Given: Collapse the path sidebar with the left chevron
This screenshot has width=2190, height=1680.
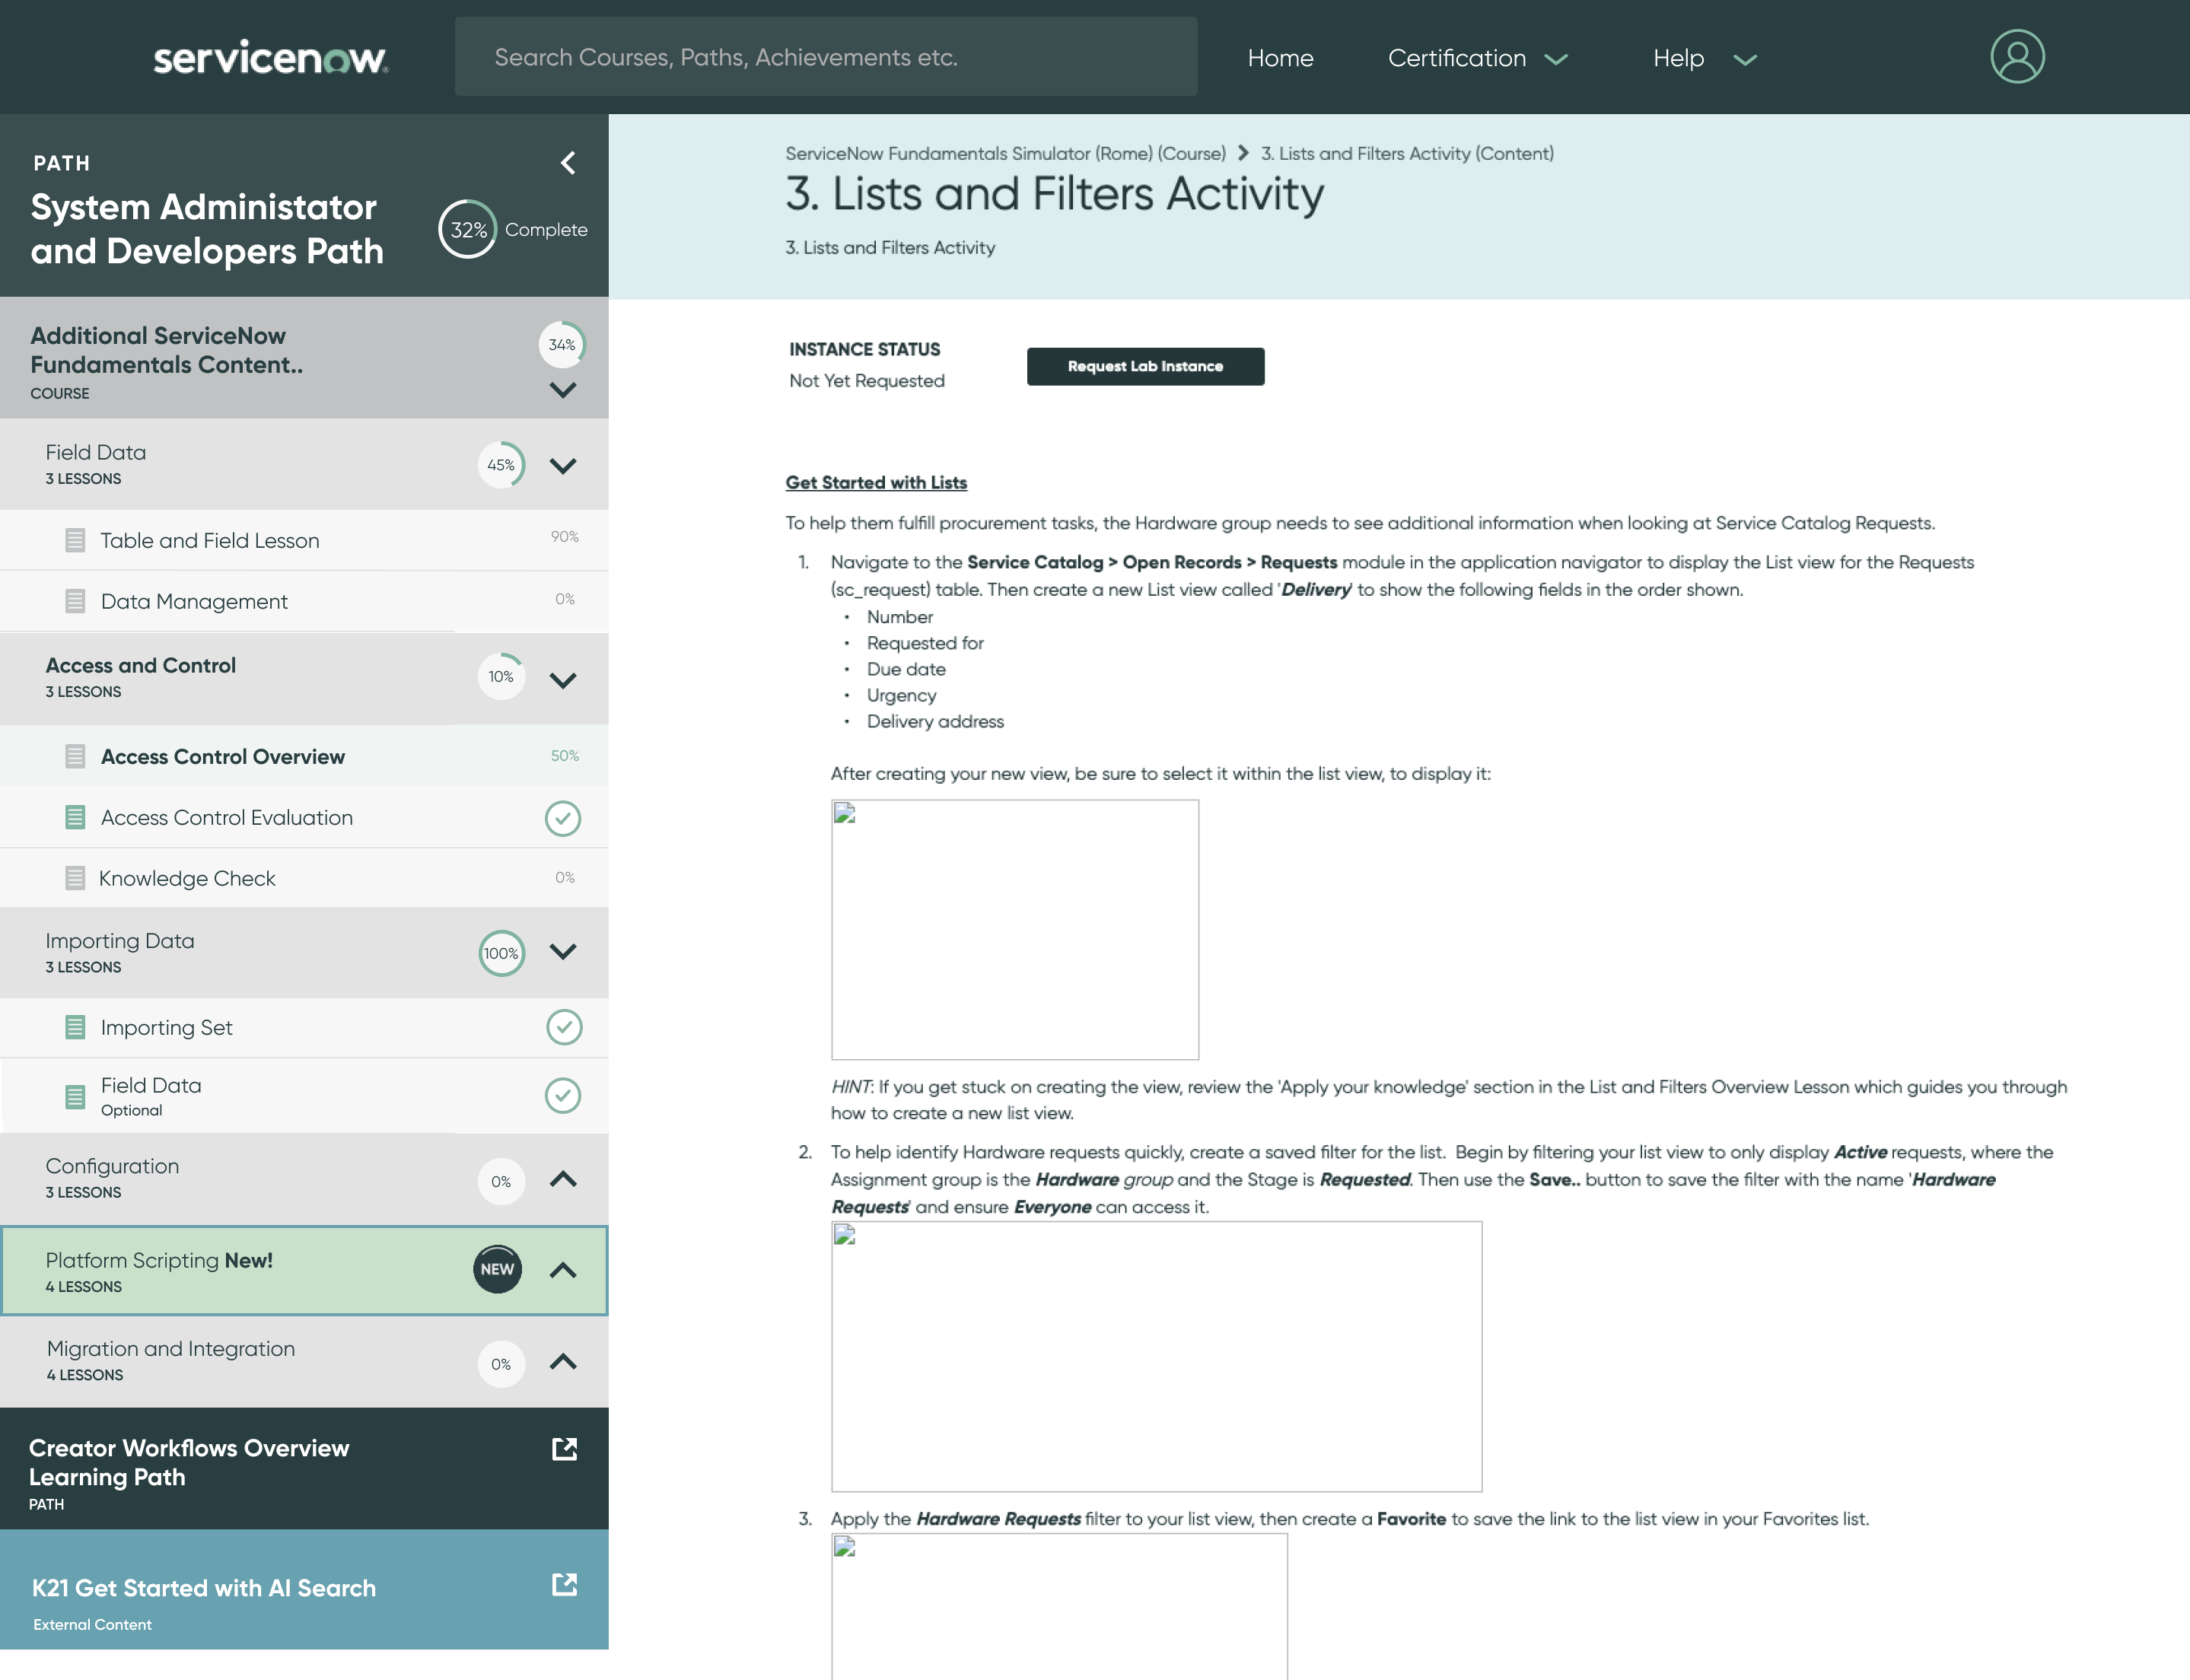Looking at the screenshot, I should (x=568, y=163).
